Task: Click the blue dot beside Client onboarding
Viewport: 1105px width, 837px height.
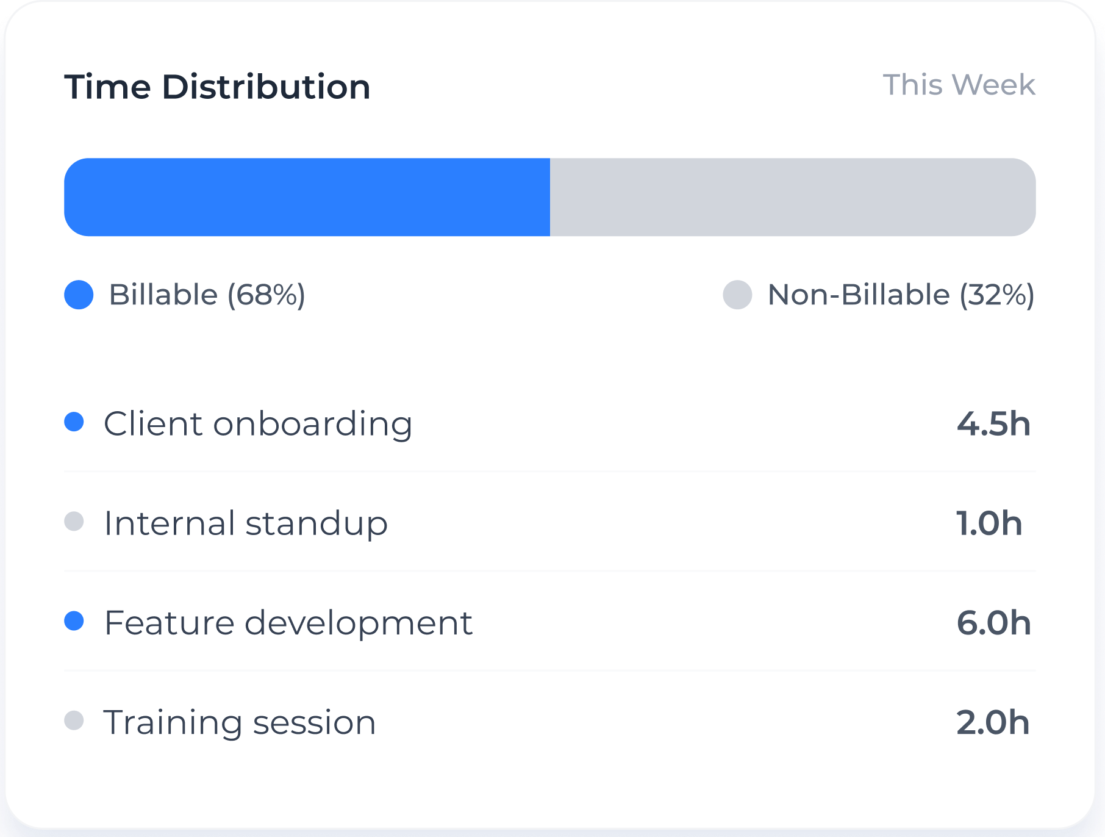Action: 74,422
